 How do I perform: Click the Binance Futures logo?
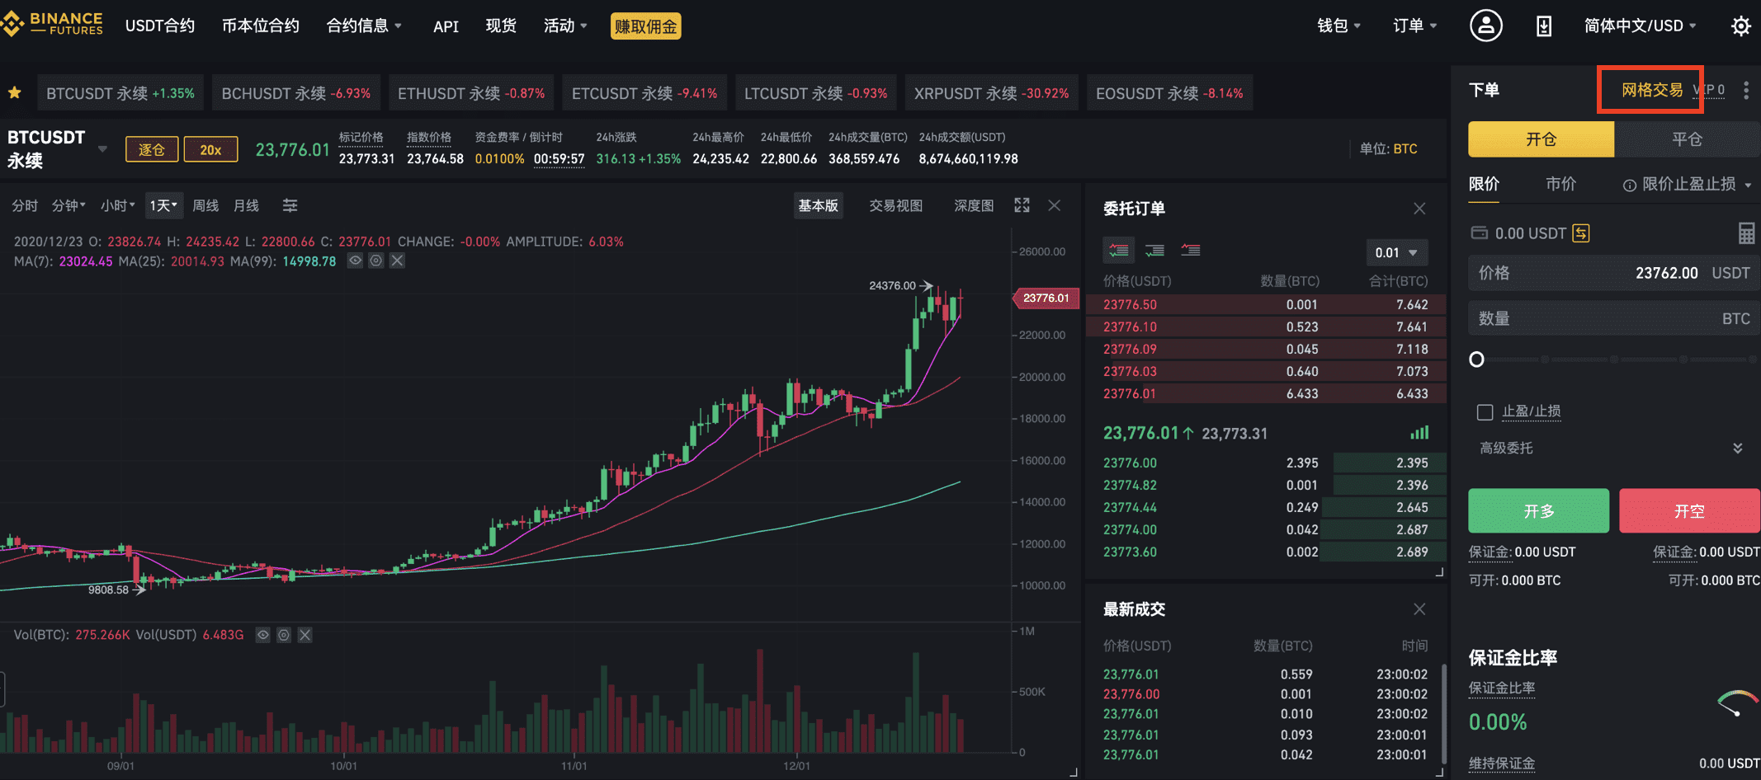pyautogui.click(x=53, y=24)
